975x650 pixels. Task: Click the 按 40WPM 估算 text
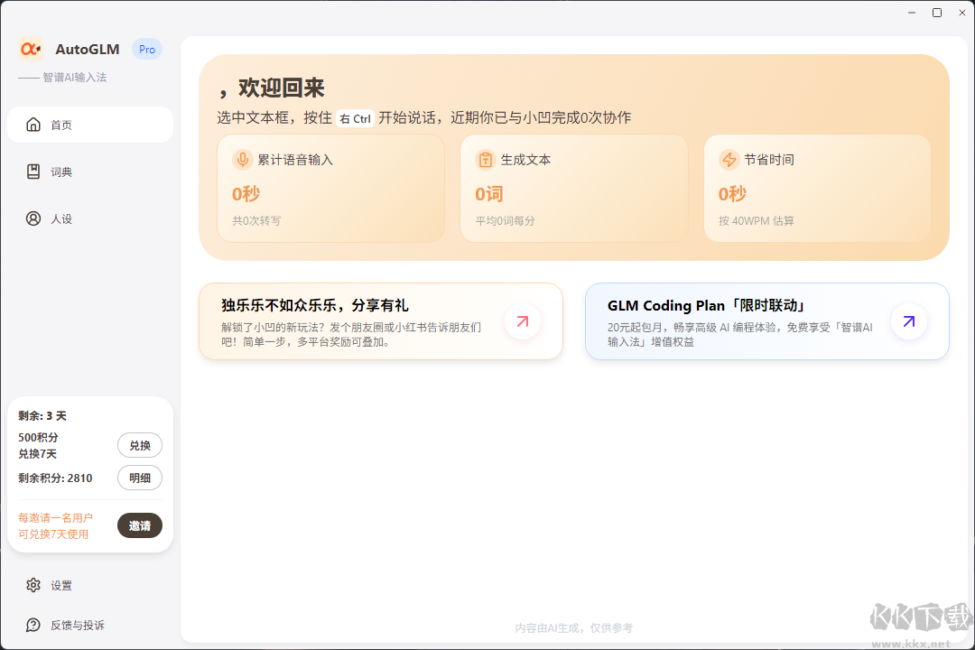pyautogui.click(x=757, y=221)
